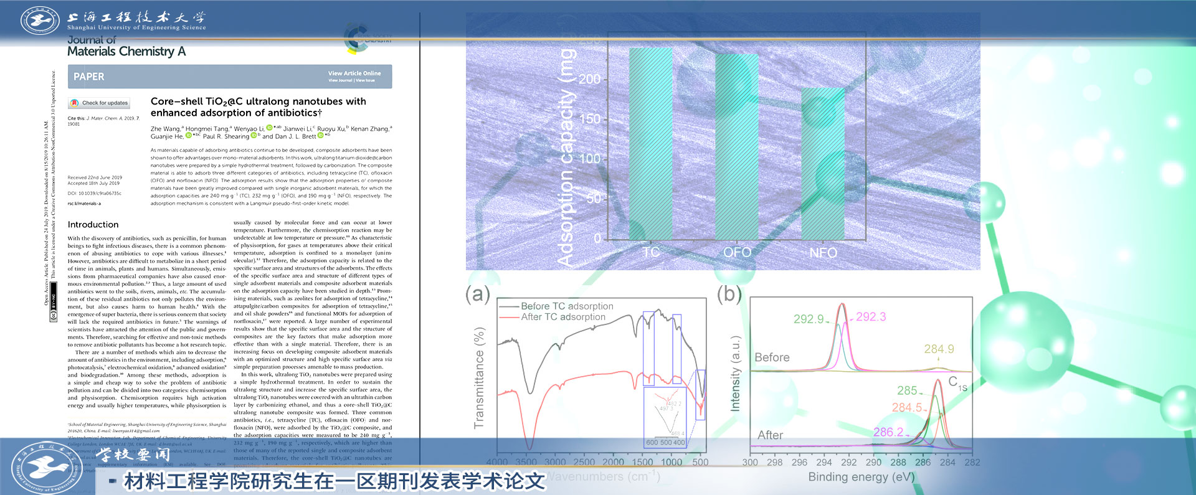Open the rsc.li/materials-a link
This screenshot has width=1196, height=495.
click(84, 204)
